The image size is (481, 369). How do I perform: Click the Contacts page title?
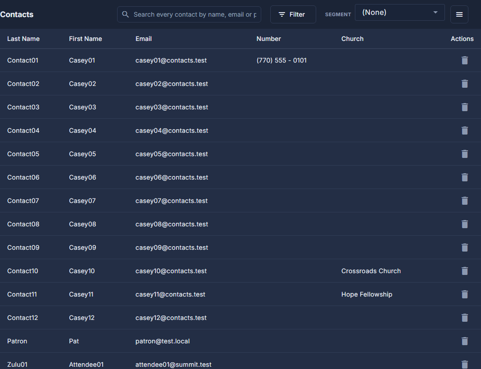click(17, 14)
